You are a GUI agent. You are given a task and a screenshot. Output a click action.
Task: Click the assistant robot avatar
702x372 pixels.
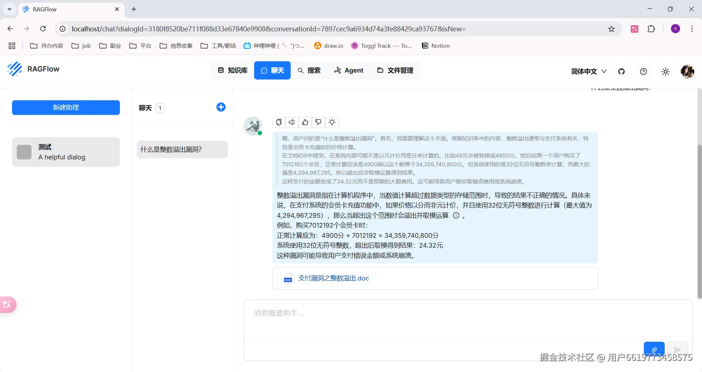pyautogui.click(x=253, y=126)
